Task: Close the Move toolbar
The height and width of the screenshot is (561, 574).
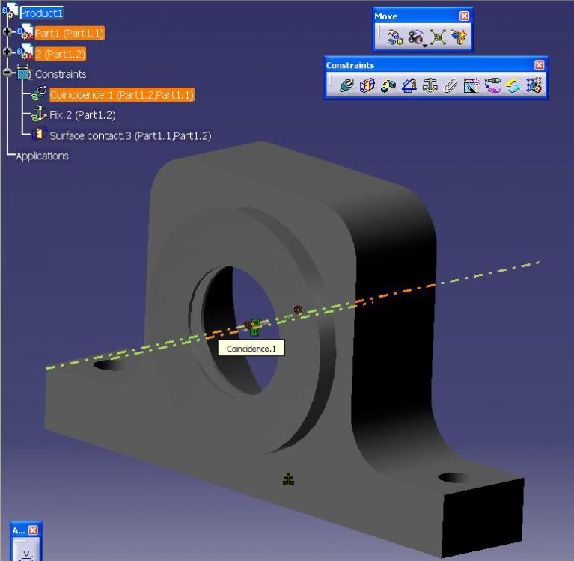Action: pos(464,16)
